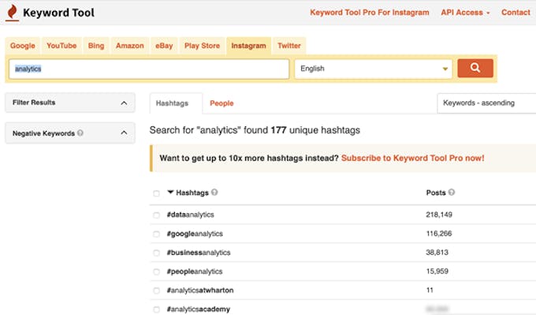Click the Hashtags column sort arrow
Viewport: 536px width, 315px height.
(x=170, y=192)
